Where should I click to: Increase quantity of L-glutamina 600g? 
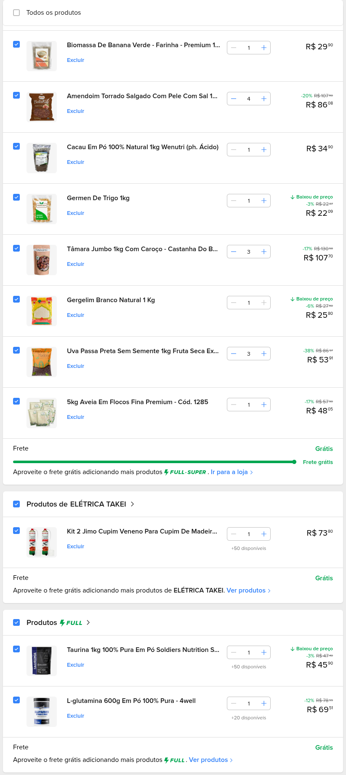point(264,703)
